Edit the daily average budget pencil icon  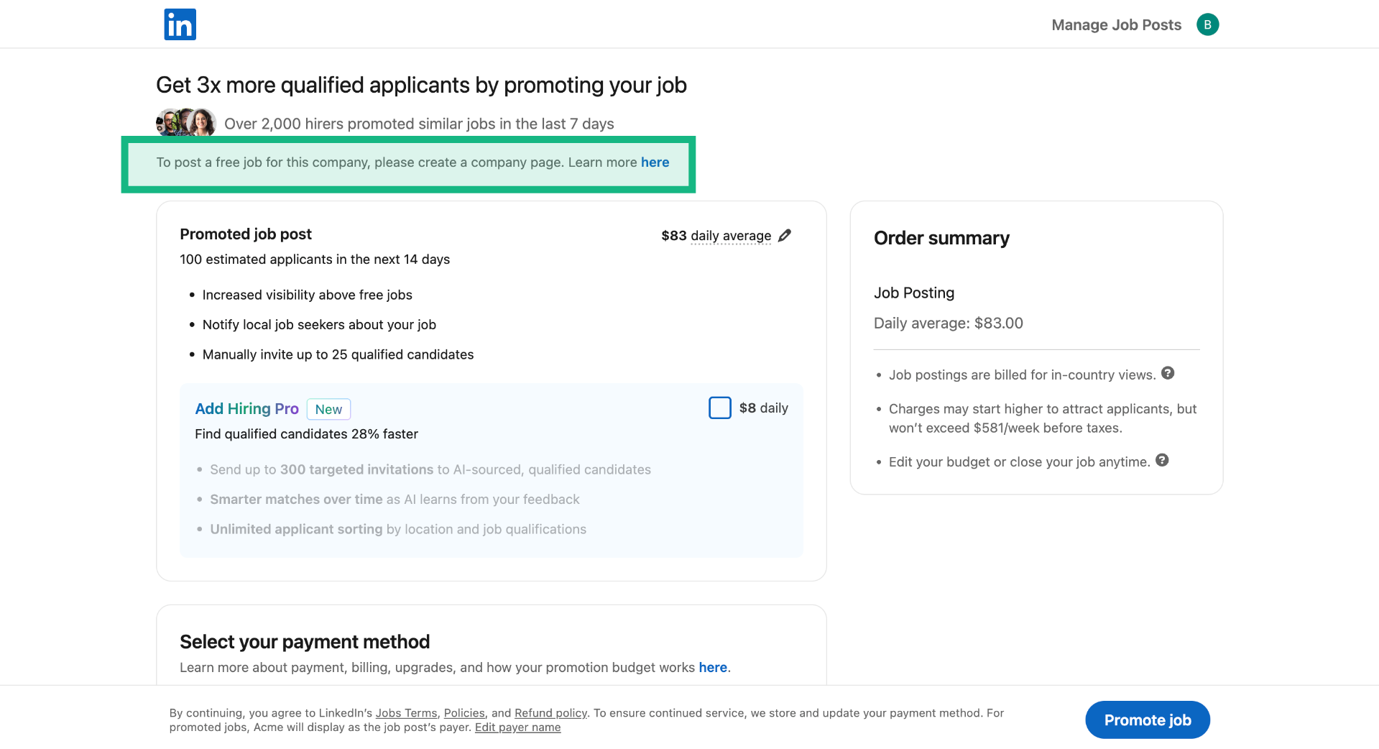[785, 236]
